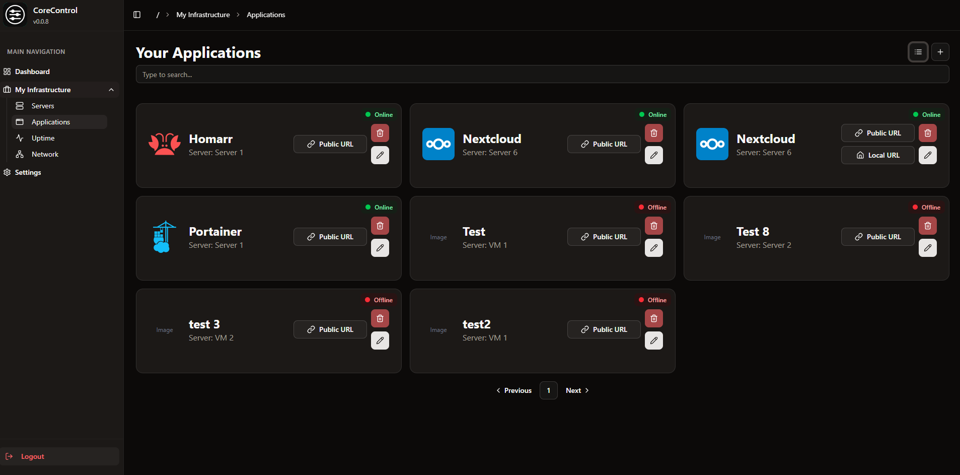Edit test2 using the pencil icon
960x475 pixels.
[x=653, y=341]
